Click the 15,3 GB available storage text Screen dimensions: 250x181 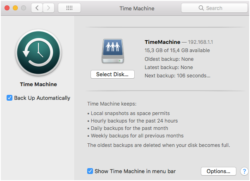(x=177, y=51)
